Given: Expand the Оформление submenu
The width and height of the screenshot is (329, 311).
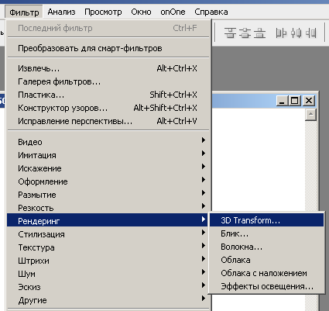Looking at the screenshot, I should click(108, 181).
